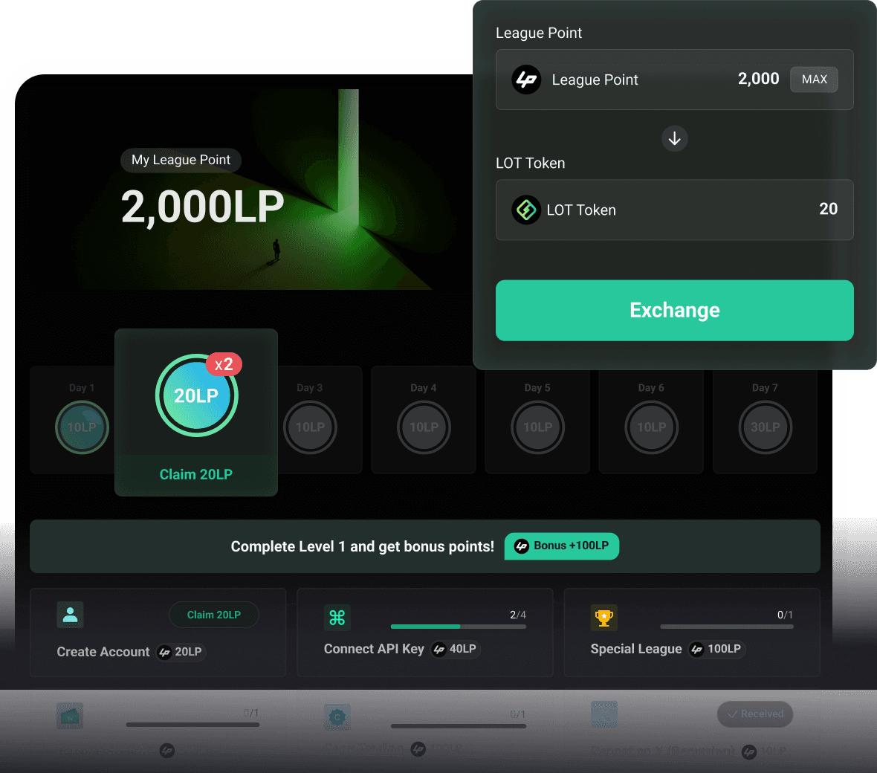Click the Connect API Key progress bar

pos(459,627)
